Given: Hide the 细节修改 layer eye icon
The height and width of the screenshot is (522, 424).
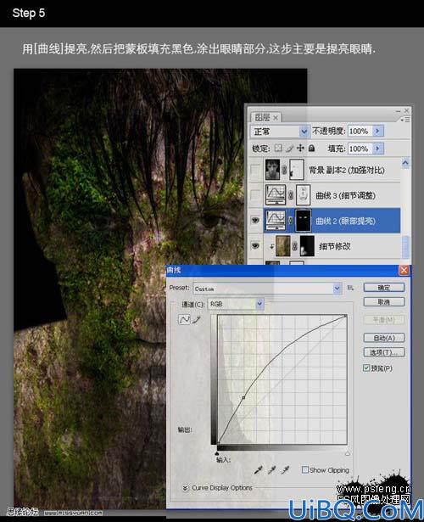Looking at the screenshot, I should tap(255, 245).
